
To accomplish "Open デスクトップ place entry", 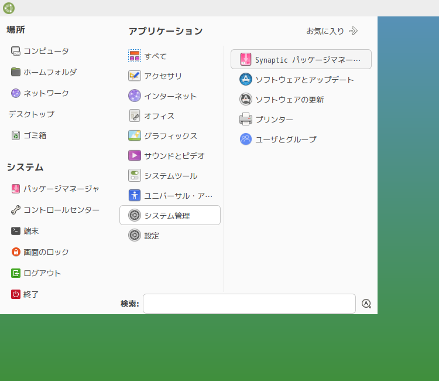I will [32, 114].
